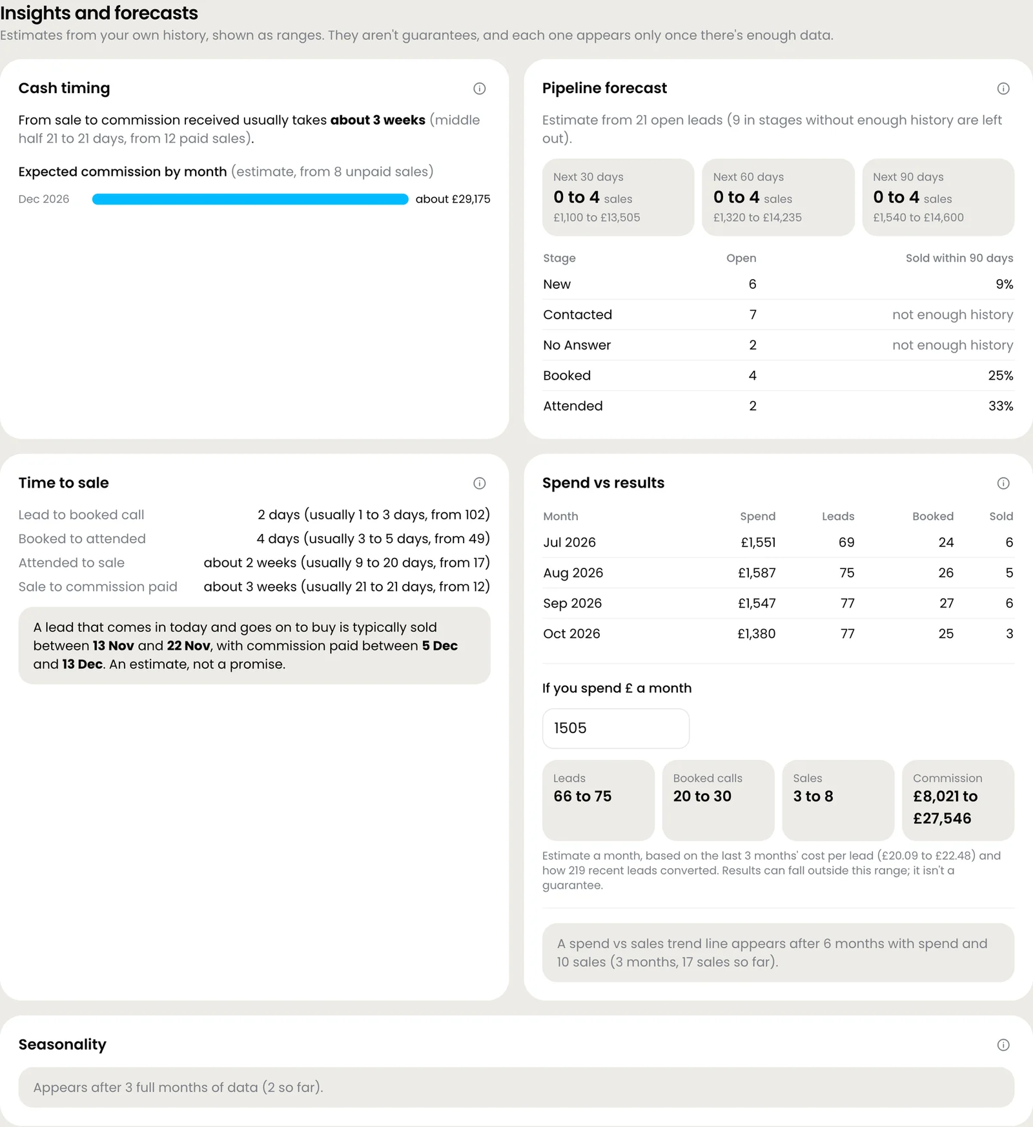Click the 'Leads' column header in Spend vs results
This screenshot has width=1033, height=1127.
click(x=838, y=517)
